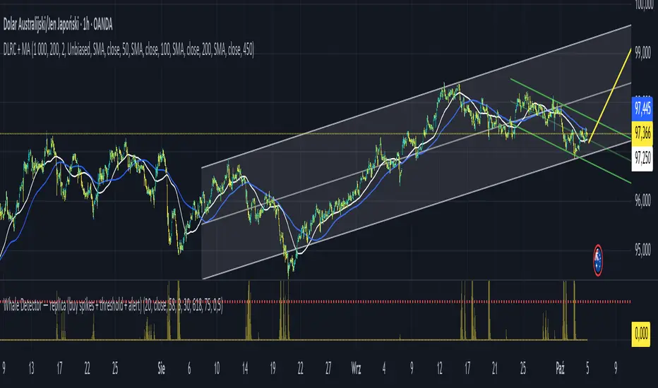Click the 95,000 price axis label
This screenshot has height=388, width=658.
(643, 250)
